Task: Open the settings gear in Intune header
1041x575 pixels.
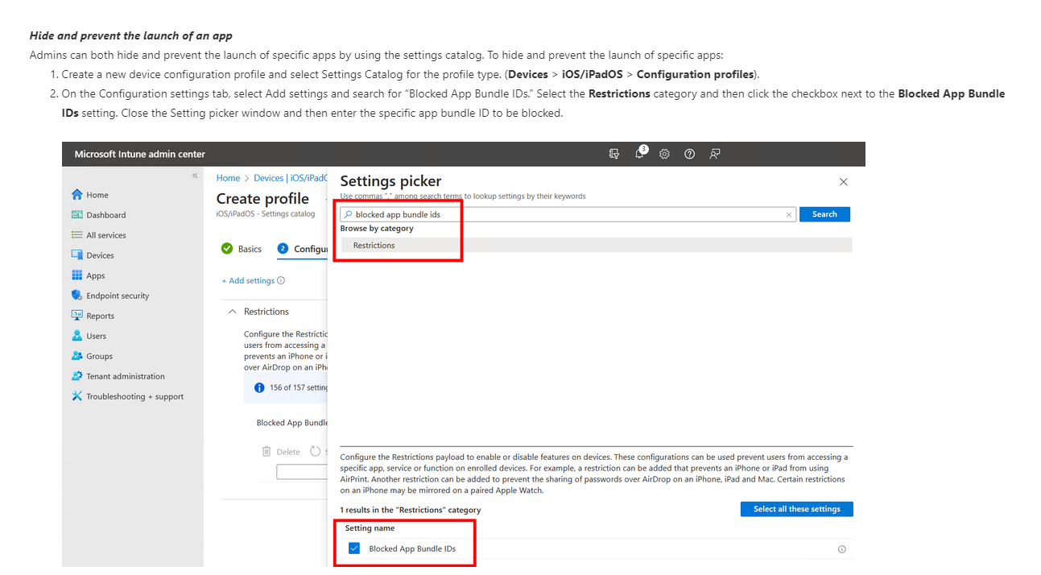Action: pos(664,154)
